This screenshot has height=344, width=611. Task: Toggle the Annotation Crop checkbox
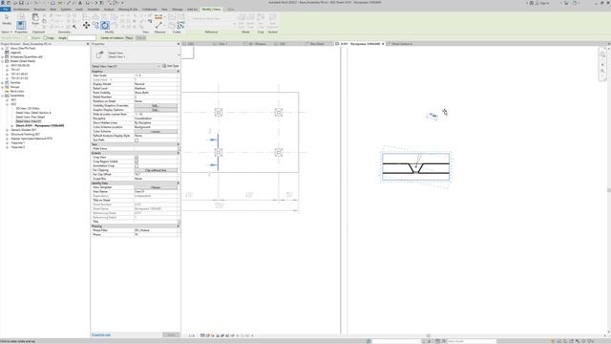point(137,165)
